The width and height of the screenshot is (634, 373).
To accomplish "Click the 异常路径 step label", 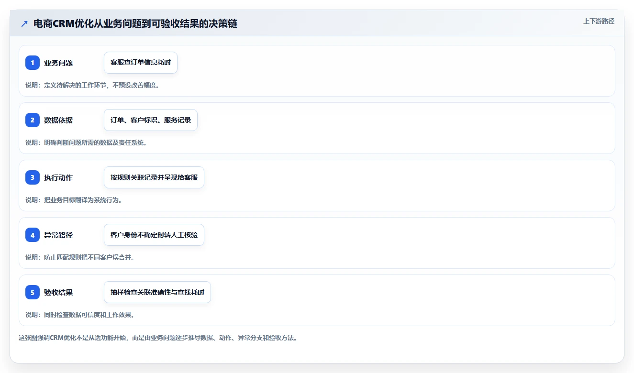I will (58, 235).
